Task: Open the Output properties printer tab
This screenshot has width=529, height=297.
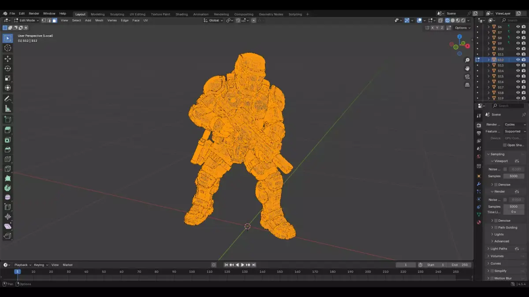Action: (479, 133)
